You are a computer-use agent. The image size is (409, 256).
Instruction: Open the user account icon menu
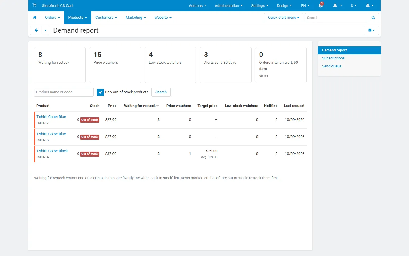tap(370, 6)
